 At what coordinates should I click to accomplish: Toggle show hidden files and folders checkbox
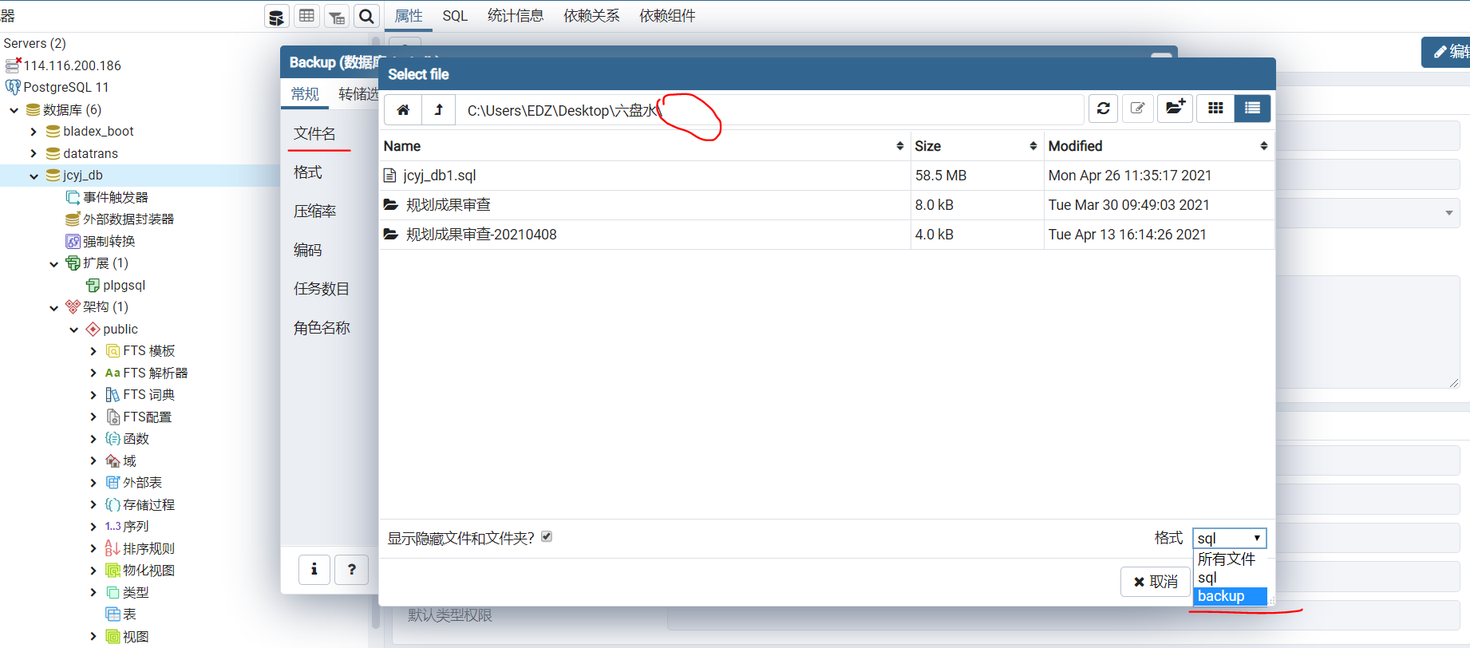[547, 537]
